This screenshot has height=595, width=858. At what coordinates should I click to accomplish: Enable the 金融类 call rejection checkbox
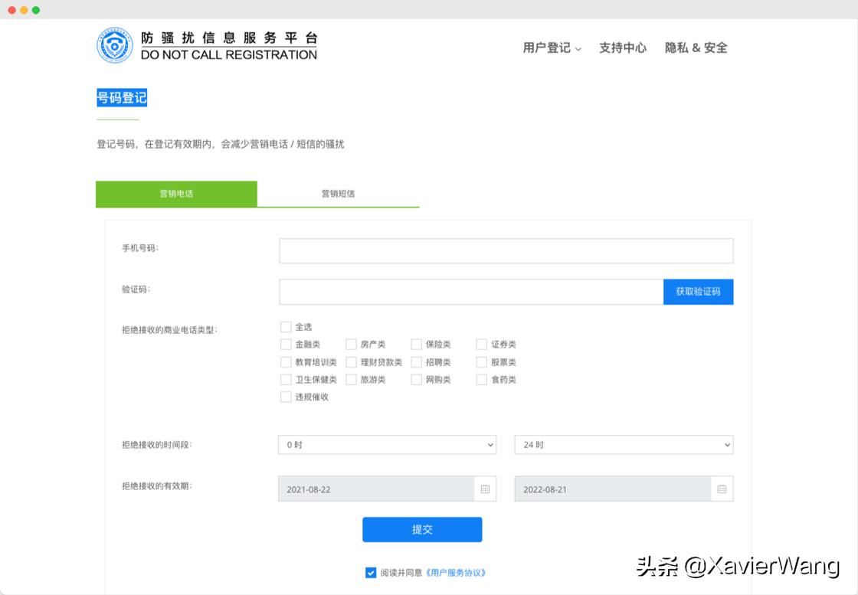pos(286,344)
